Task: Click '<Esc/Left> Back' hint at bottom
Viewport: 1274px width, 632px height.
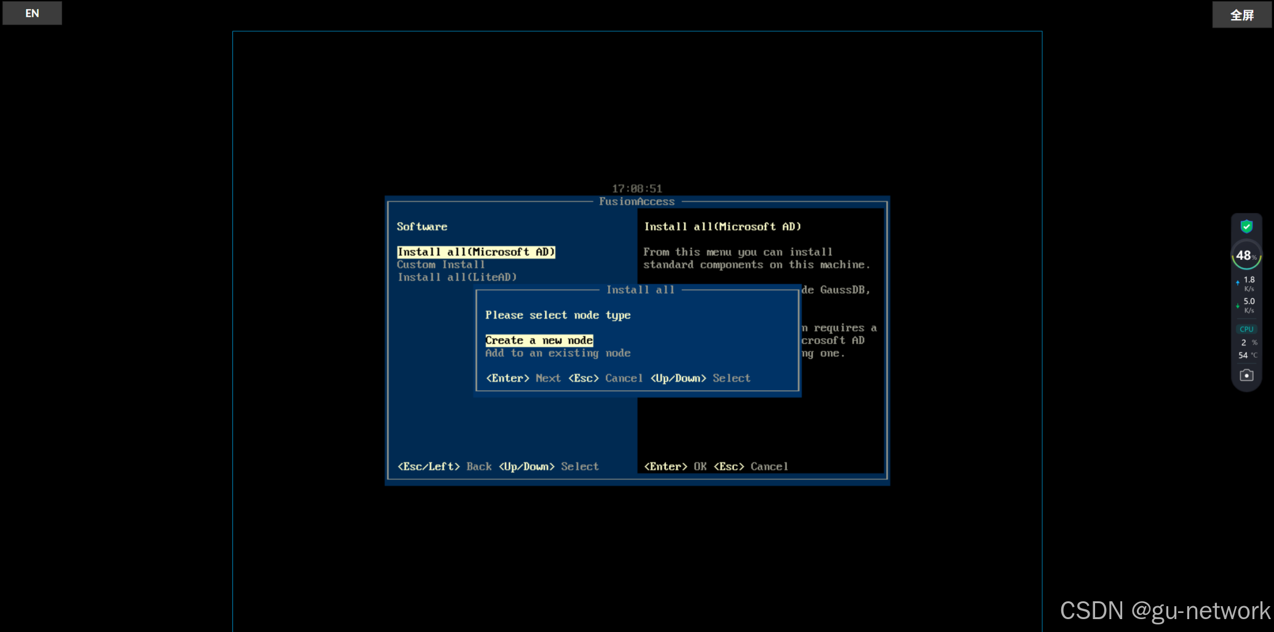Action: (x=445, y=467)
